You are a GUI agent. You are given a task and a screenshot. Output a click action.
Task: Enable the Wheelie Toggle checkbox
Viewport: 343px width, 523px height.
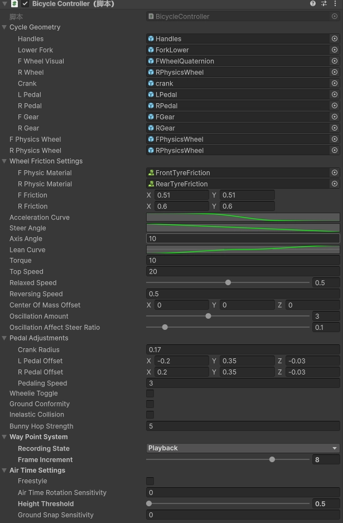(150, 394)
